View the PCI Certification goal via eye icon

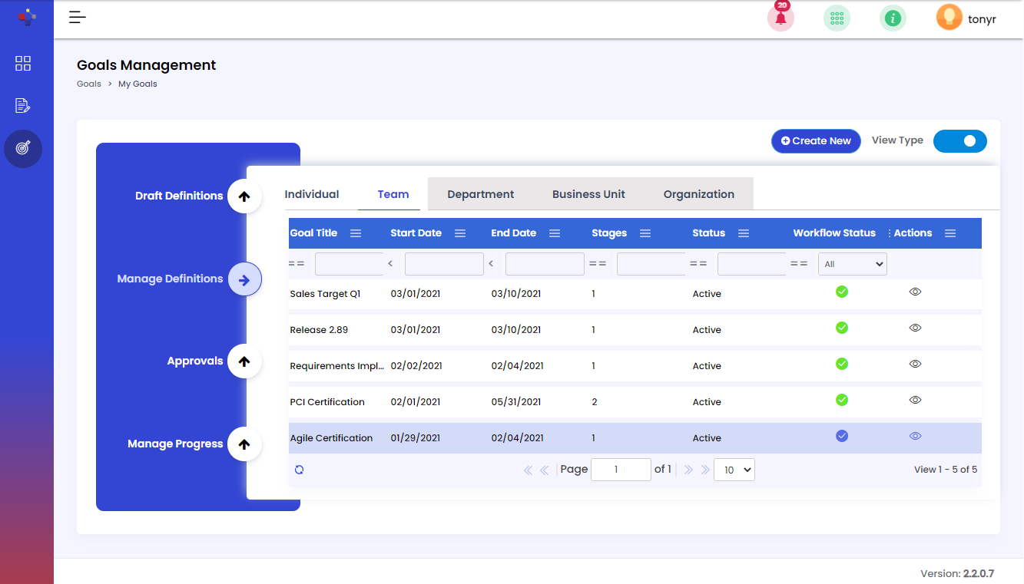915,400
